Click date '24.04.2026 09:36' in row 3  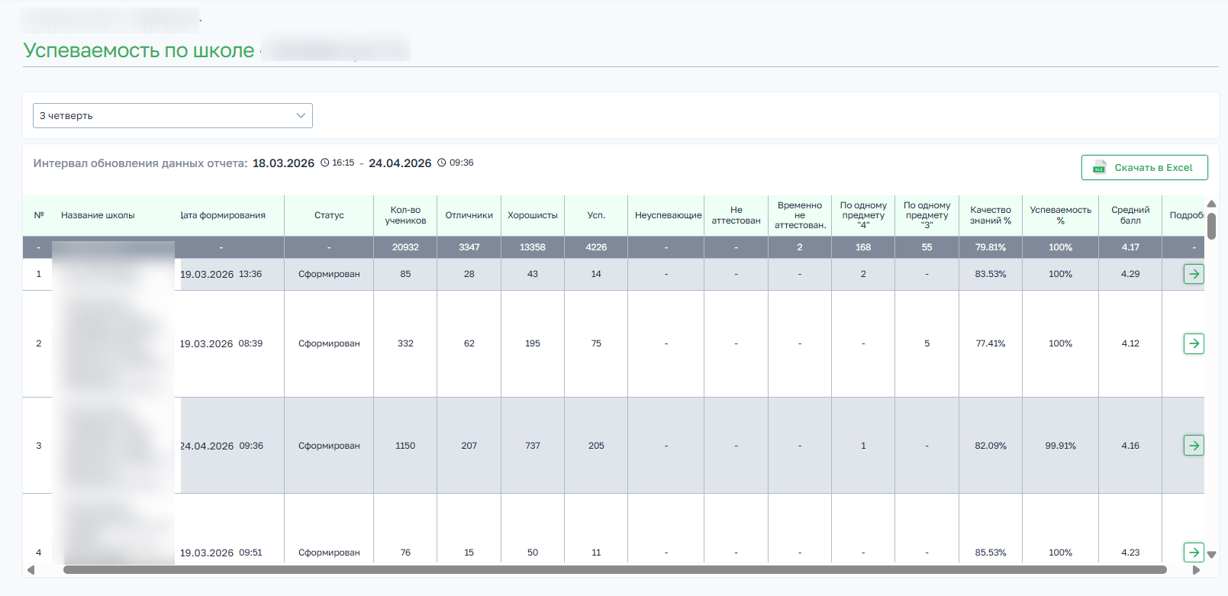pos(221,446)
